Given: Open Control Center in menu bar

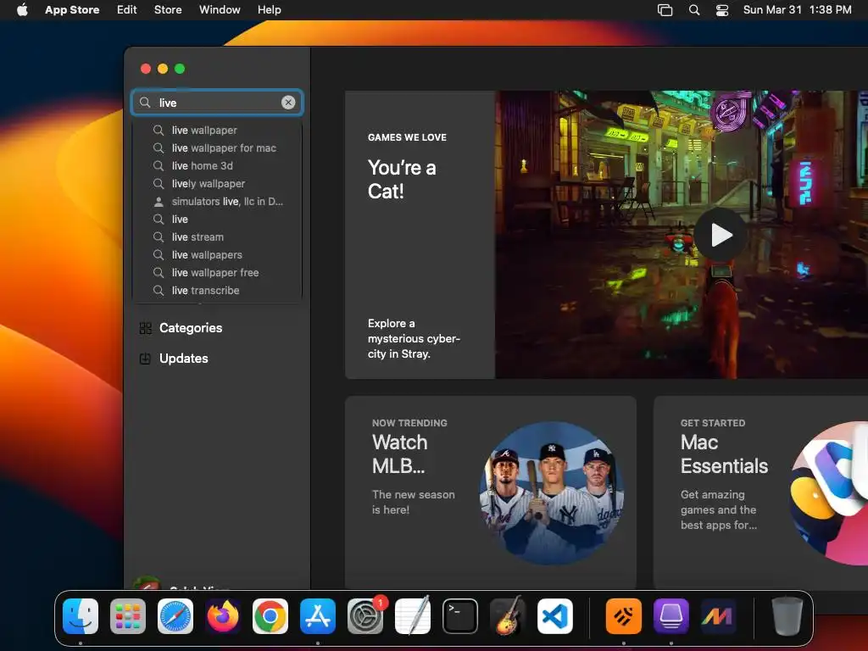Looking at the screenshot, I should [722, 10].
